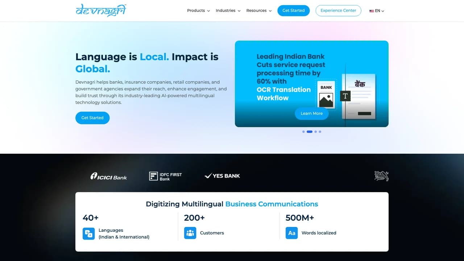This screenshot has width=464, height=261.
Task: Click Get Started in the navigation bar
Action: click(x=294, y=11)
